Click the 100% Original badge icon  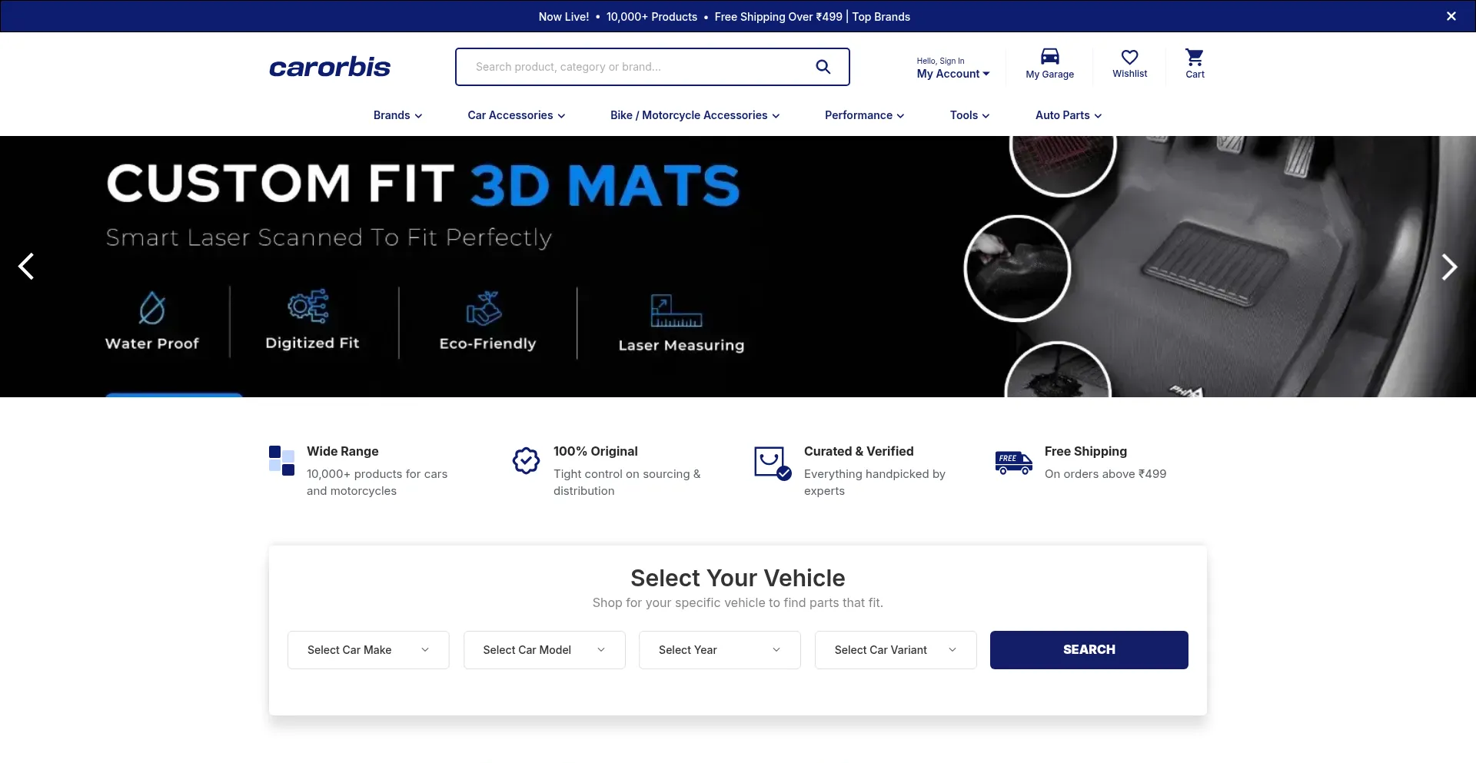(x=527, y=460)
